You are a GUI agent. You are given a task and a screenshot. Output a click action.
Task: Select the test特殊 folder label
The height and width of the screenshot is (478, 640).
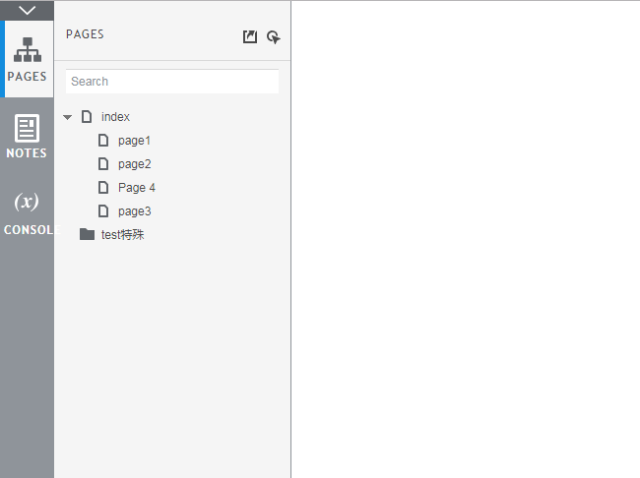coord(123,235)
